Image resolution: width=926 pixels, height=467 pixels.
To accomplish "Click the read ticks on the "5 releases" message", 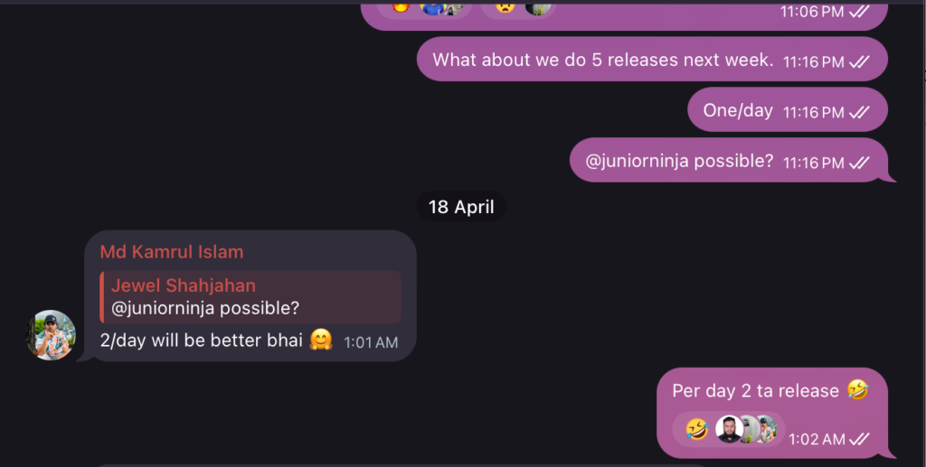I will click(x=858, y=61).
